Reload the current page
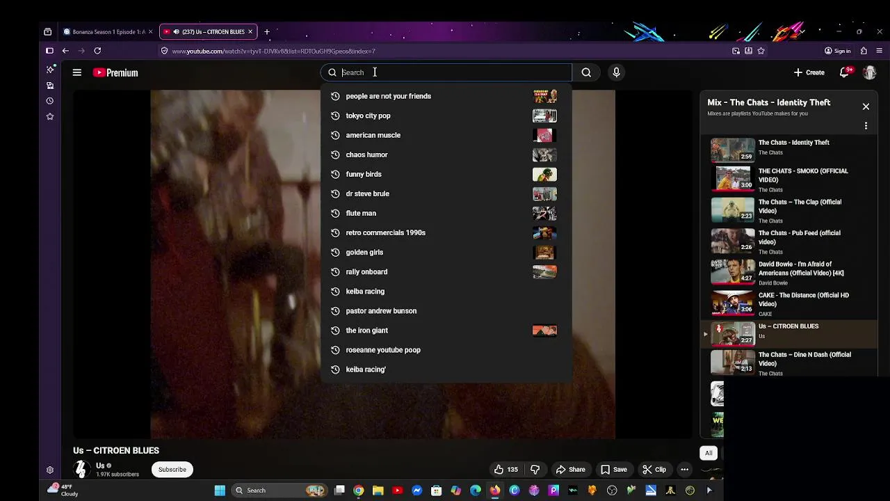 click(x=97, y=51)
